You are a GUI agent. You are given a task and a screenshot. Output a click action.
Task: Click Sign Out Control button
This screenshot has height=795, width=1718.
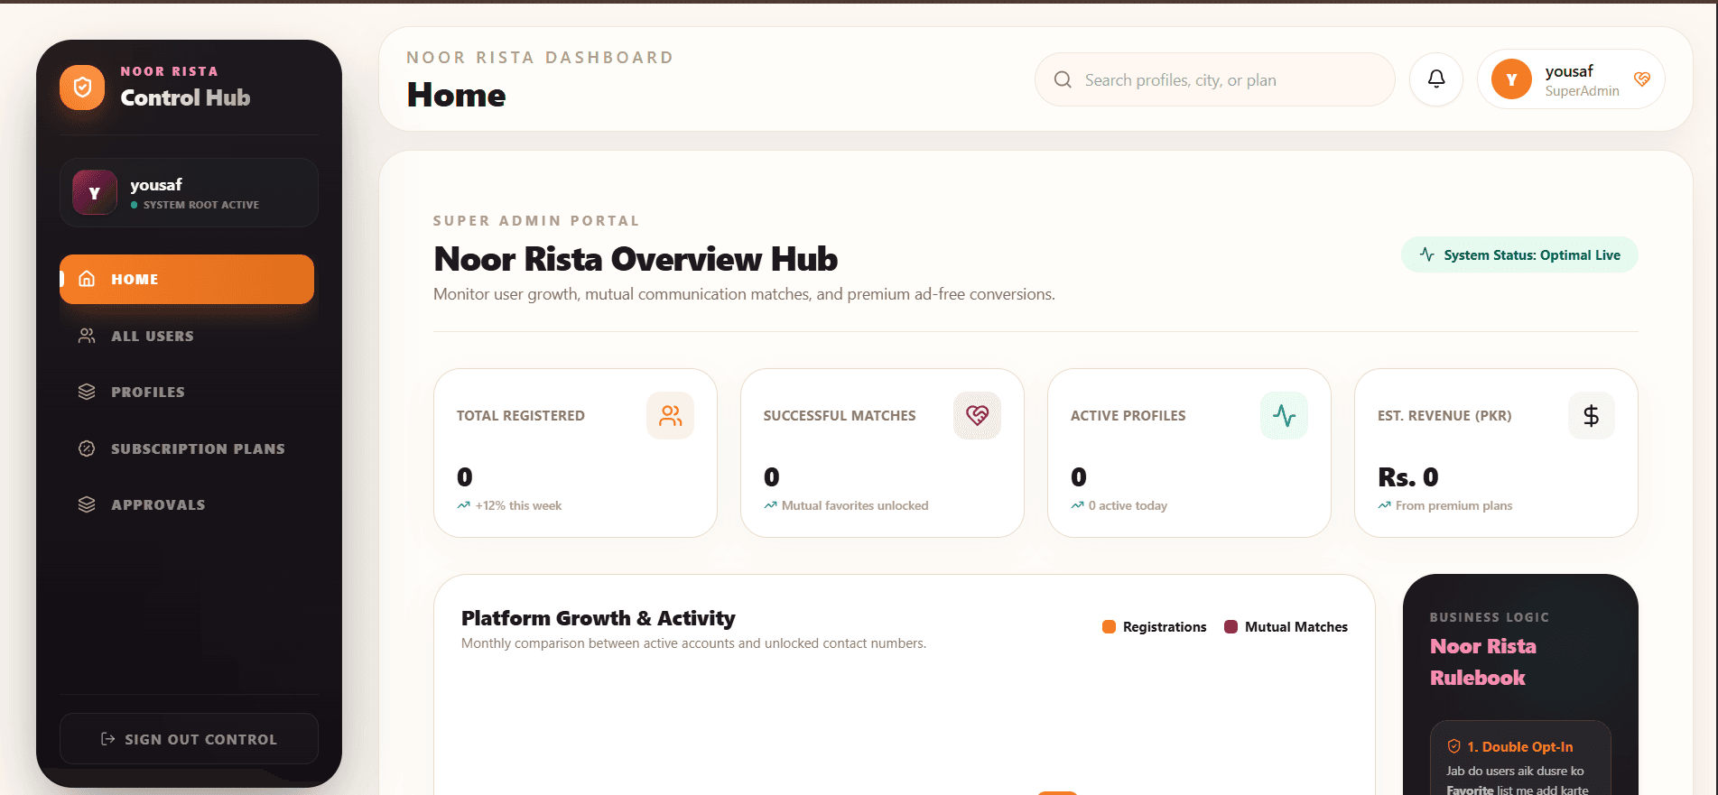pos(189,739)
